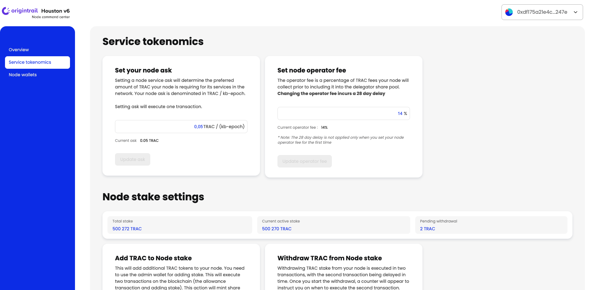Select Service tokenomics in the sidebar
The width and height of the screenshot is (589, 290).
coord(37,62)
